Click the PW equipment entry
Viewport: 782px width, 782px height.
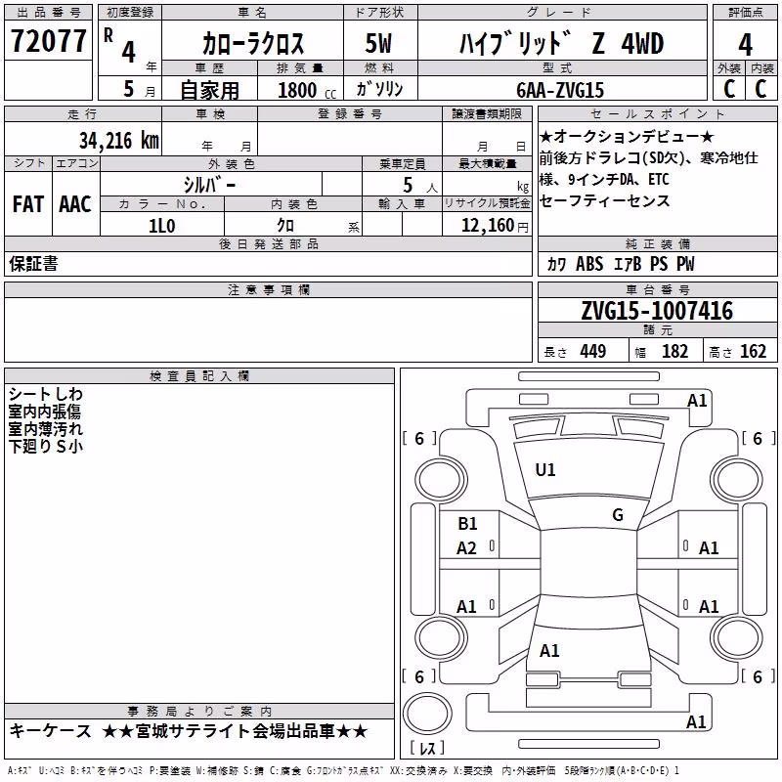tap(685, 264)
